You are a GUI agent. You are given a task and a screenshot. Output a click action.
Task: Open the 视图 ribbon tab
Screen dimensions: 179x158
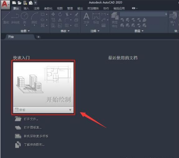(60, 9)
